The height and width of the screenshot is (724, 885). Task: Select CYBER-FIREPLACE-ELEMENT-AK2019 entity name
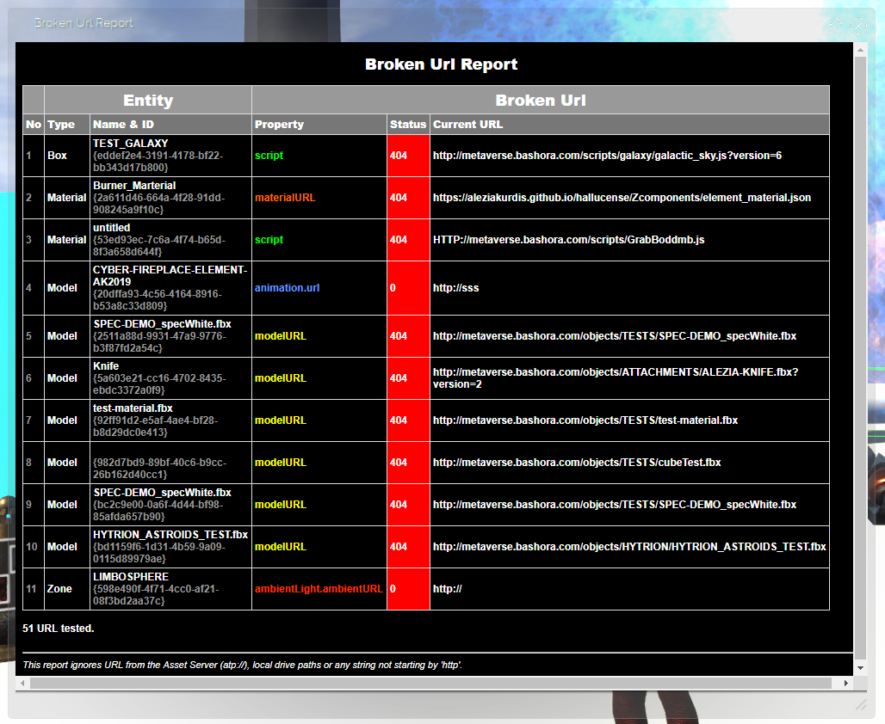[170, 276]
